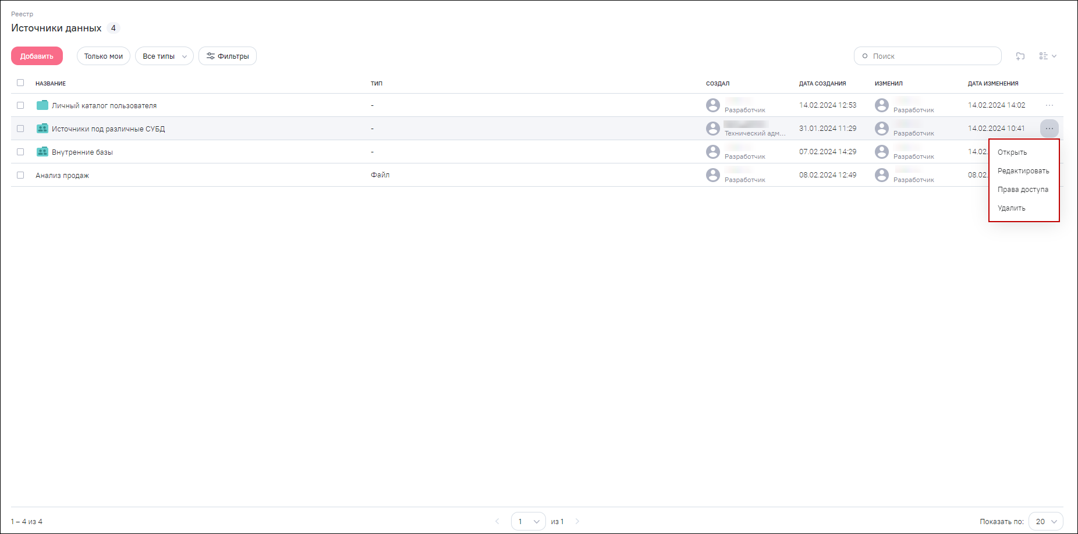Click creation date 08.02.2024 12:49

tap(828, 175)
